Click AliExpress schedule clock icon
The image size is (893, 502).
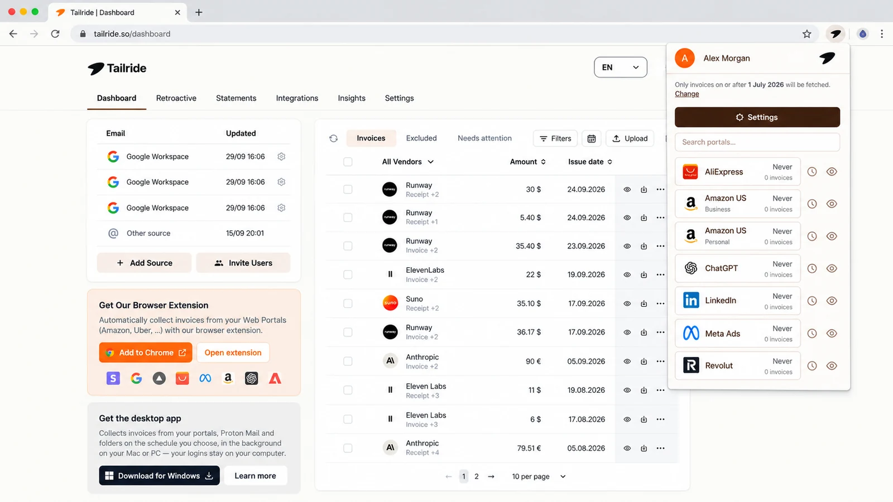click(812, 172)
